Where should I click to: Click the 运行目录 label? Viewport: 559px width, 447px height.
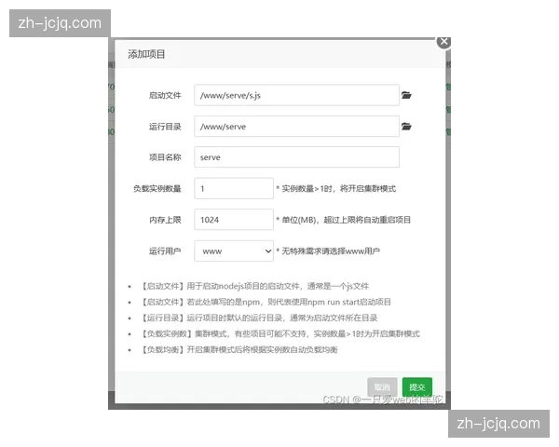point(165,127)
